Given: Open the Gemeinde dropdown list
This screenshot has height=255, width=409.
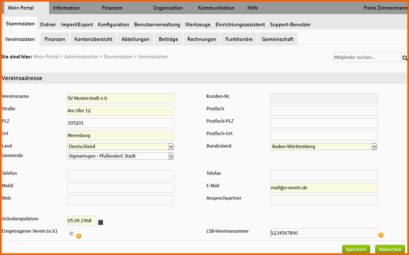Looking at the screenshot, I should [x=120, y=156].
